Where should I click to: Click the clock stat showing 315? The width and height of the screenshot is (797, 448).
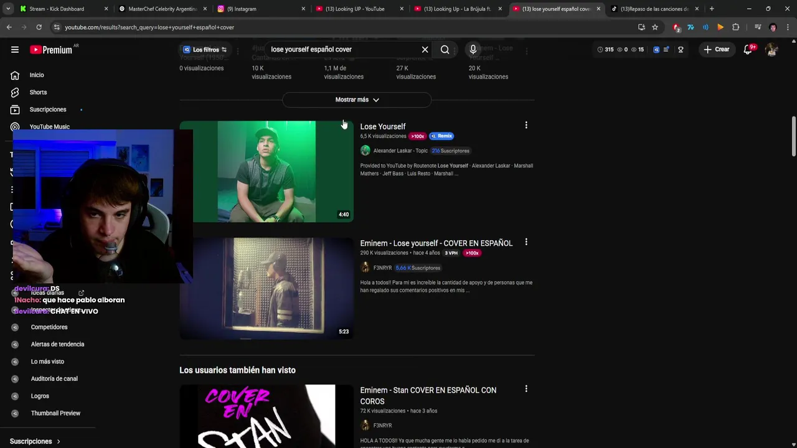tap(605, 49)
